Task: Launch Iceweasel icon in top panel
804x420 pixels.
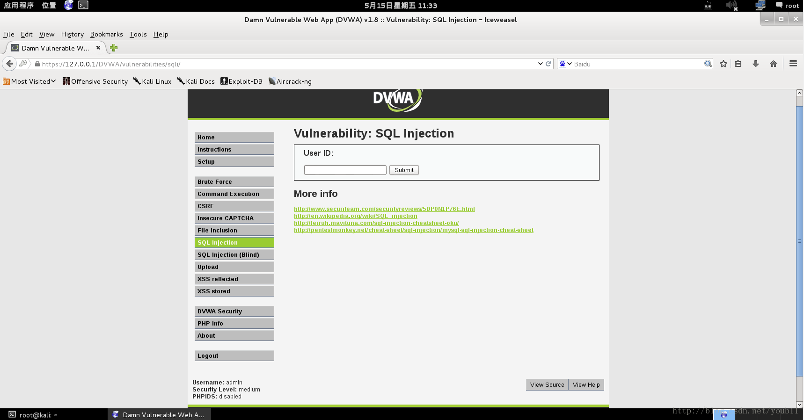Action: [x=69, y=5]
